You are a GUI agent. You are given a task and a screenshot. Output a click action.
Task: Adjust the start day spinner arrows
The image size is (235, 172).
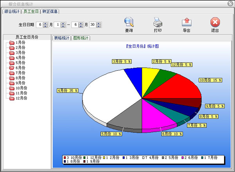[x=63, y=25]
